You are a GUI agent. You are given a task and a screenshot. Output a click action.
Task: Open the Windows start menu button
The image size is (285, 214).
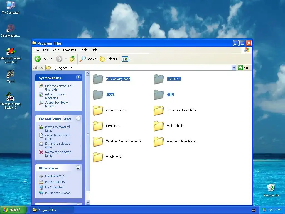(13, 210)
